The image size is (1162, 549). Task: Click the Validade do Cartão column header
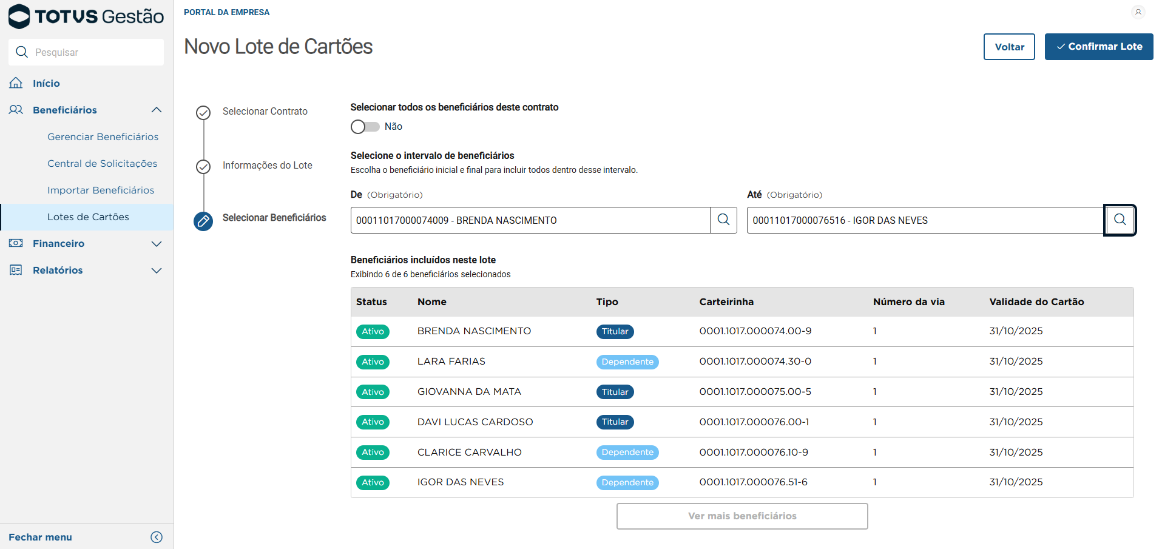pyautogui.click(x=1036, y=302)
